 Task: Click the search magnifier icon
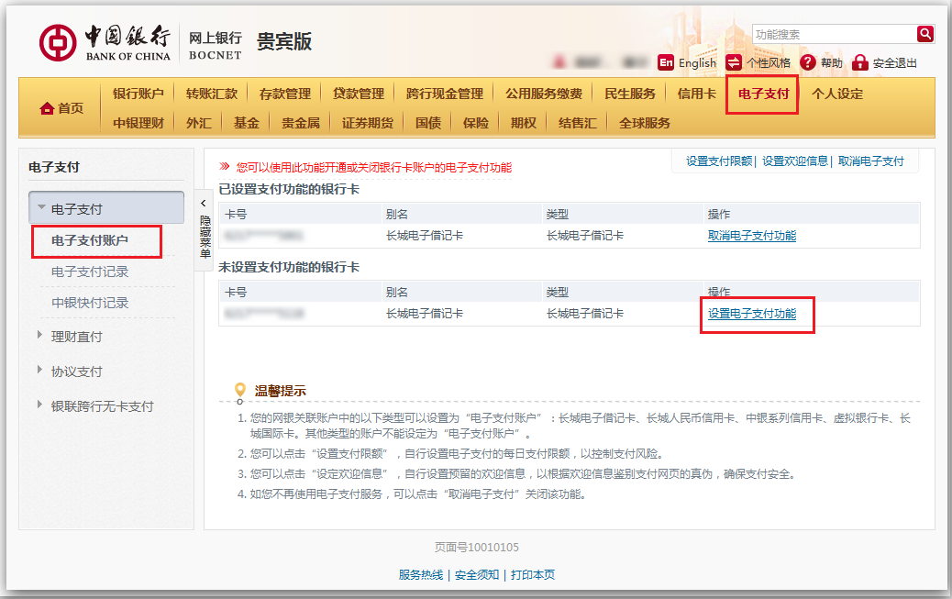coord(924,34)
